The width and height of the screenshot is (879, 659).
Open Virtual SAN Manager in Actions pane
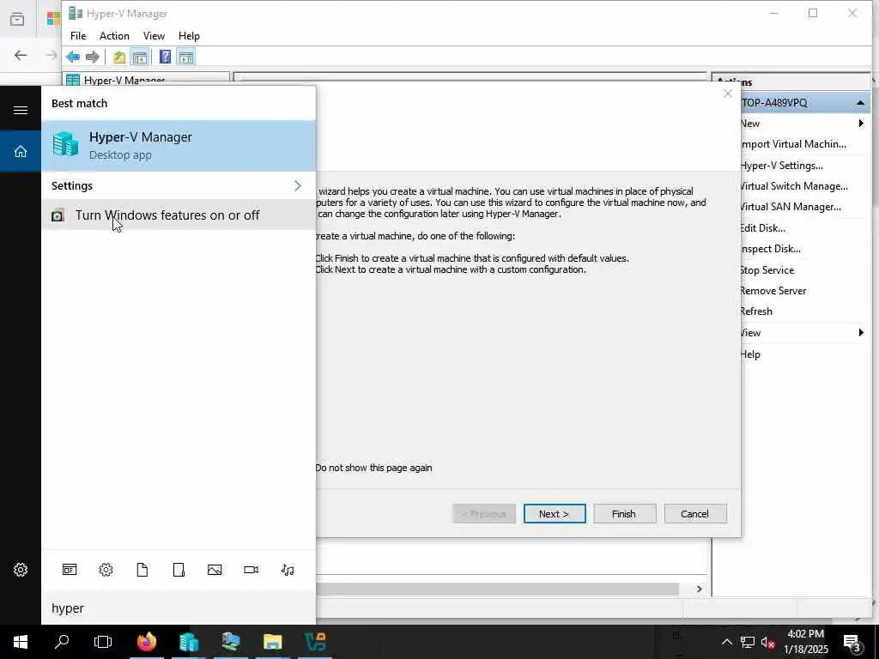coord(791,207)
